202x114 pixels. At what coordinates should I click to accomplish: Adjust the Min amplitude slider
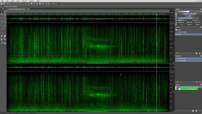183,14
